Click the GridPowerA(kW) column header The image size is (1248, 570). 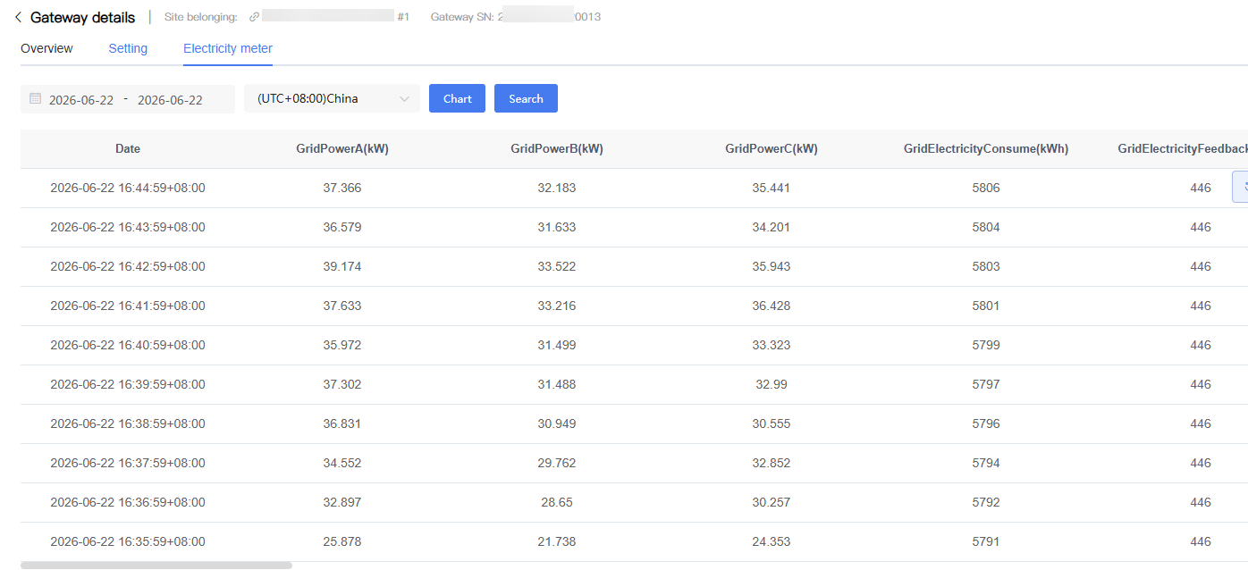342,149
